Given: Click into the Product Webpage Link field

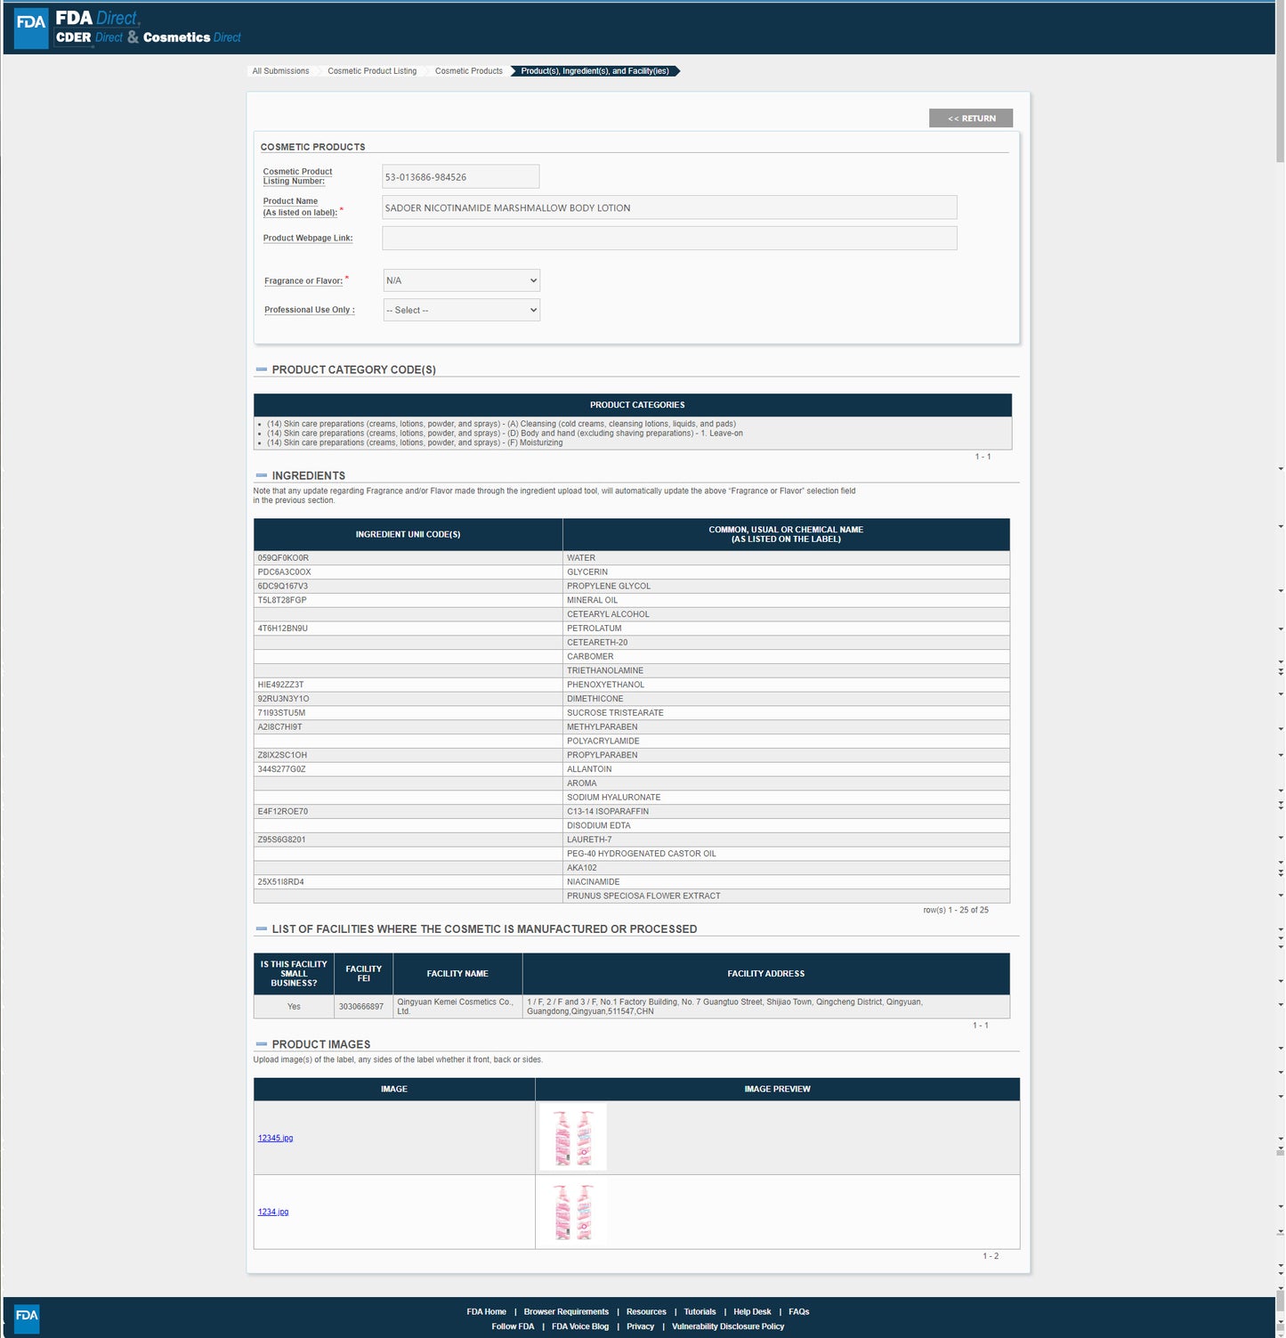Looking at the screenshot, I should [x=669, y=238].
